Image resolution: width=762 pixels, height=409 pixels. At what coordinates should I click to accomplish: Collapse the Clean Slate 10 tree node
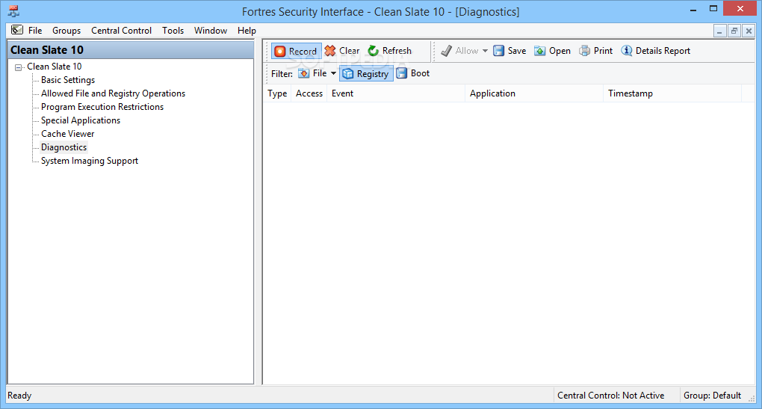[x=18, y=67]
